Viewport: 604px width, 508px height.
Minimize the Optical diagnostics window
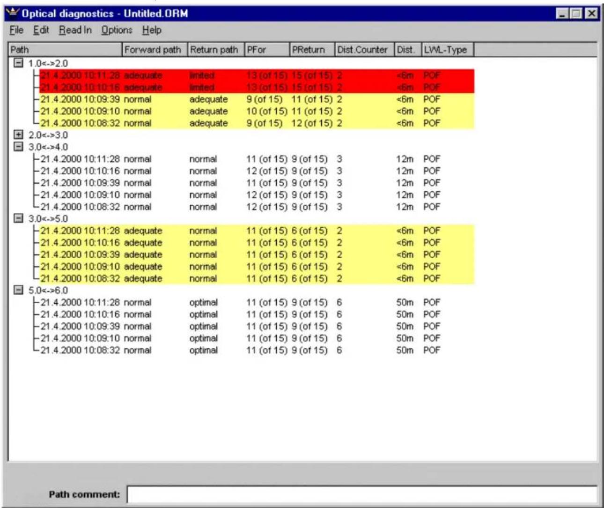pos(563,14)
